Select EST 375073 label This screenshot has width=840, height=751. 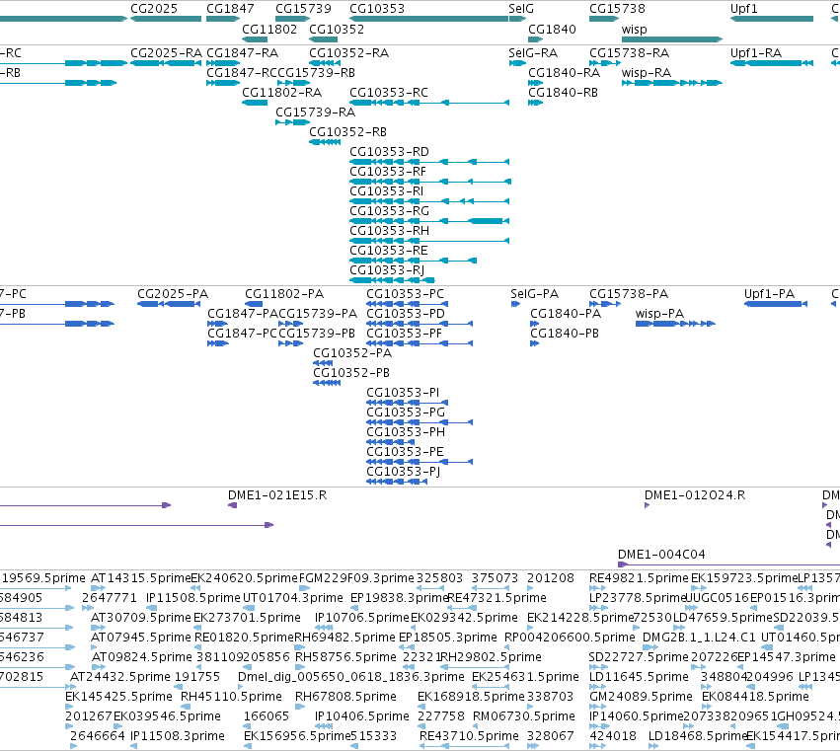(495, 578)
